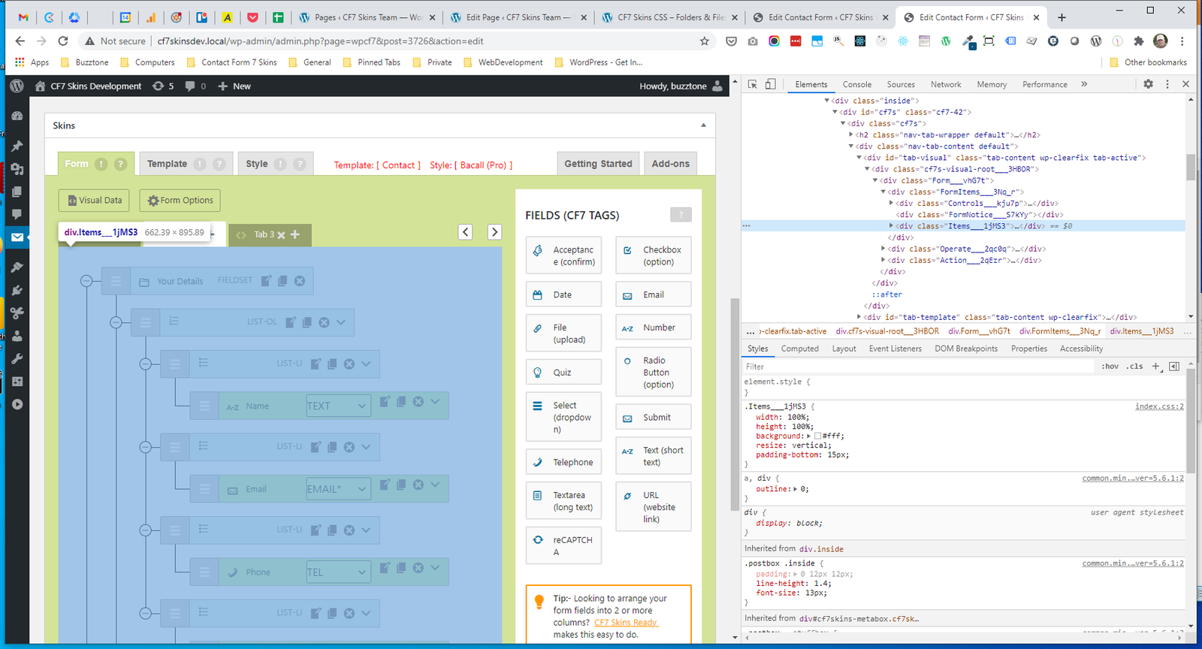Duplicate the LIST-OL item
The height and width of the screenshot is (649, 1202).
[307, 322]
